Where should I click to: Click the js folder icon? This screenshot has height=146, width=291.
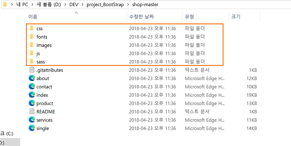(32, 53)
